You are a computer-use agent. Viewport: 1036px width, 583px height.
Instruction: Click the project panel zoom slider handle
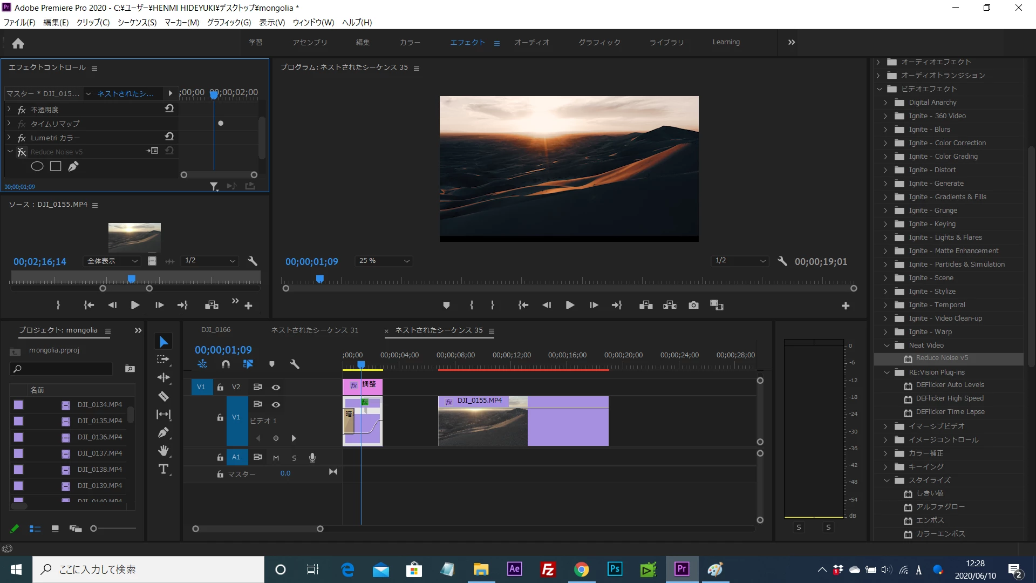click(93, 528)
